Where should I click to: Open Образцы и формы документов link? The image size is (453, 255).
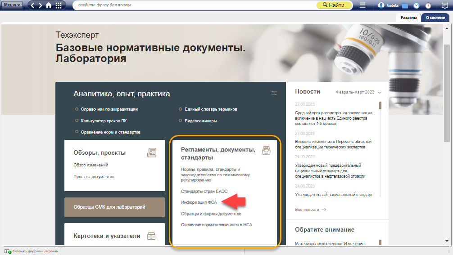click(x=211, y=214)
